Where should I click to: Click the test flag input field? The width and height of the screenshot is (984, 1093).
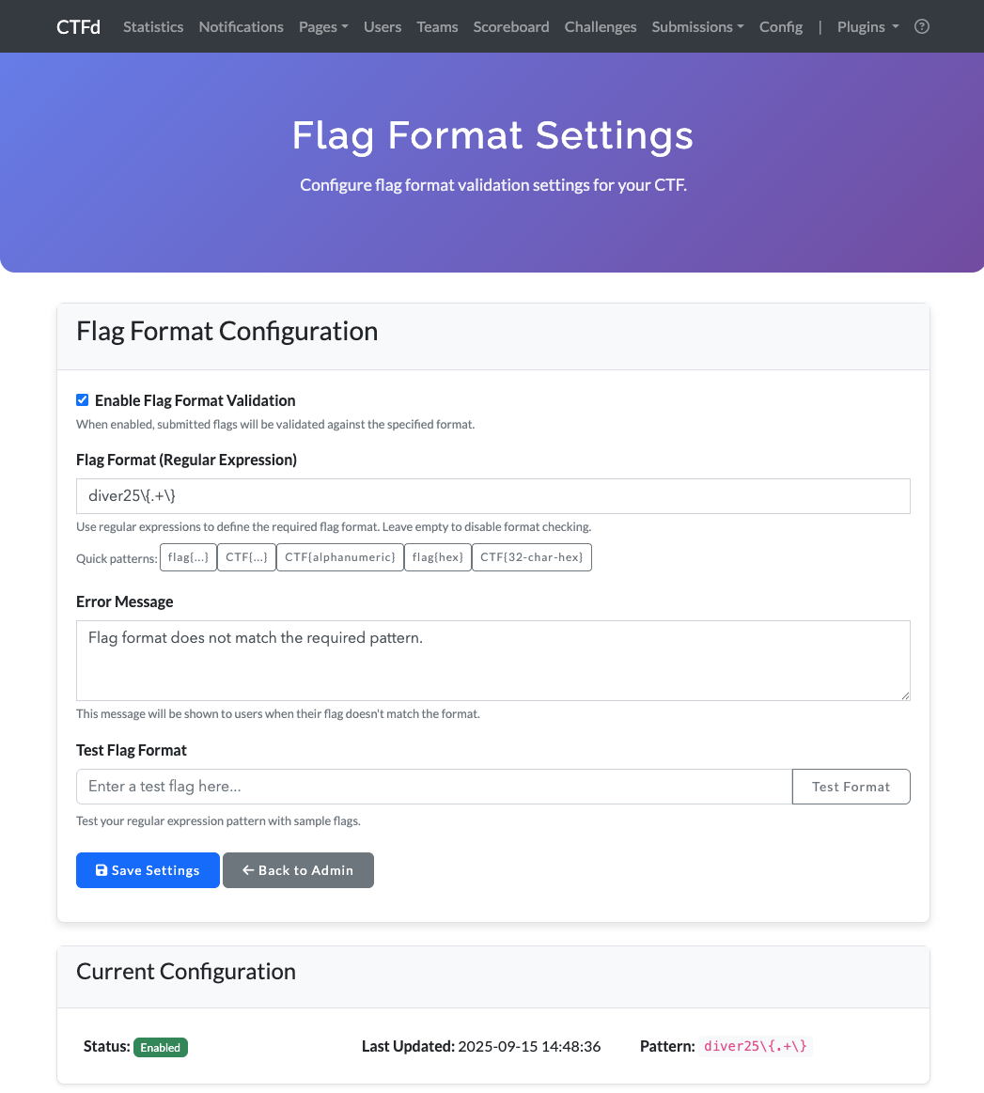(434, 787)
